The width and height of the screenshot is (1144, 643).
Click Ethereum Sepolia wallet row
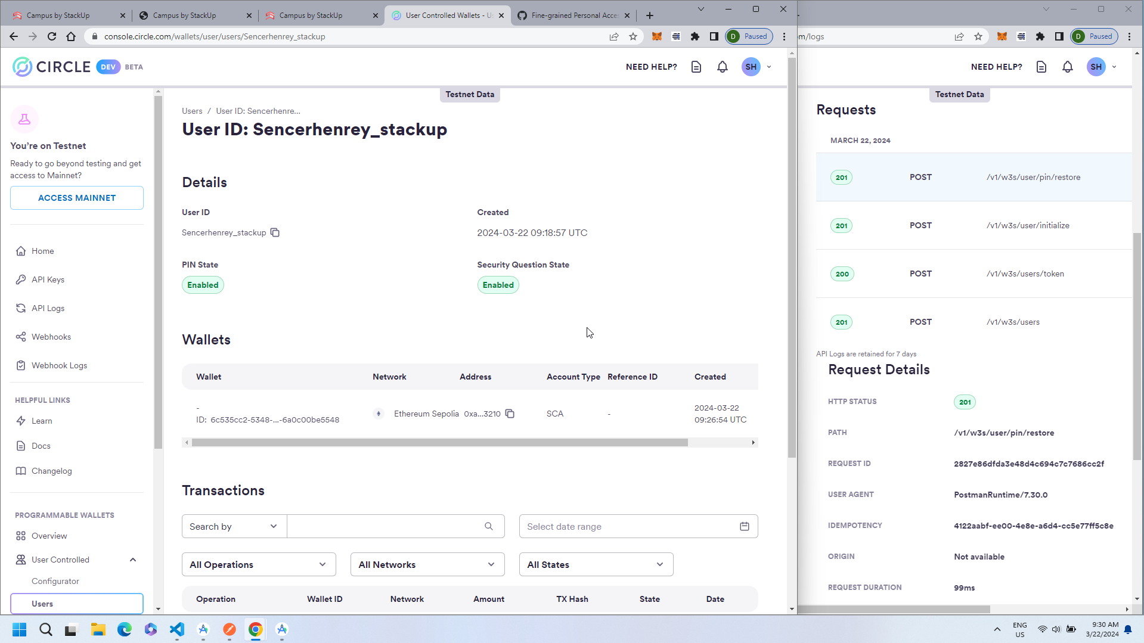click(470, 414)
